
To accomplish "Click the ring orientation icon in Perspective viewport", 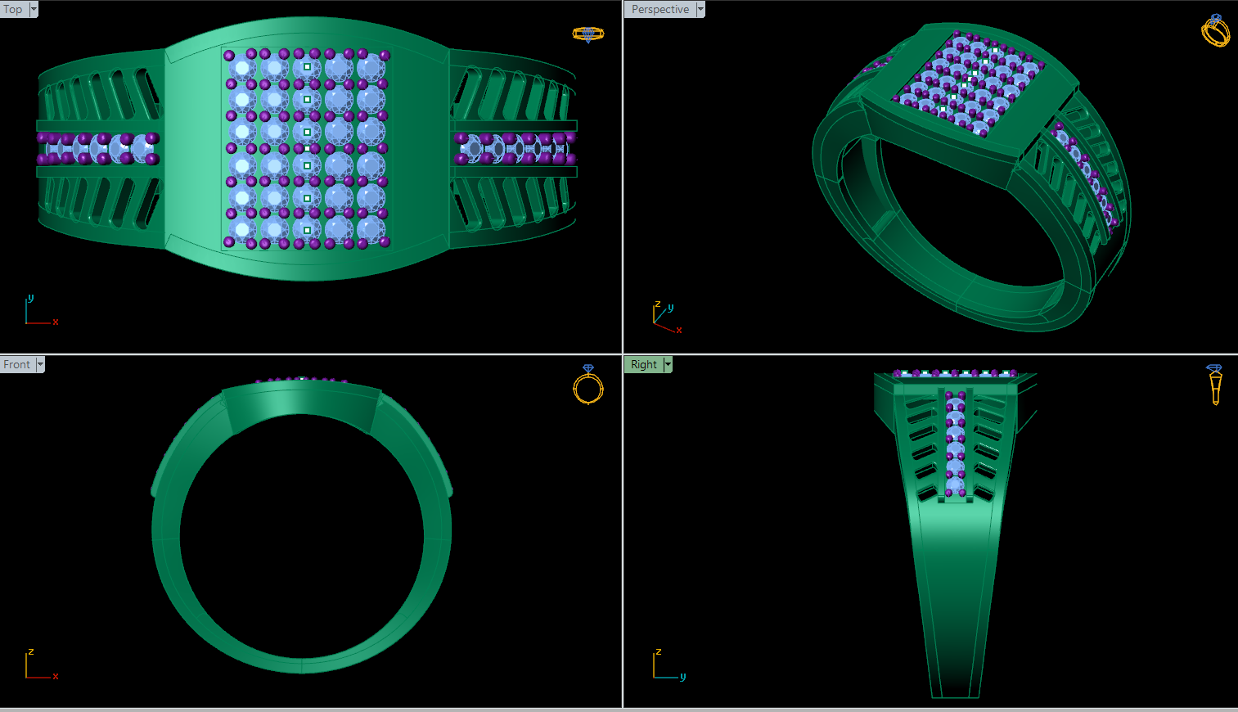I will tap(1215, 30).
